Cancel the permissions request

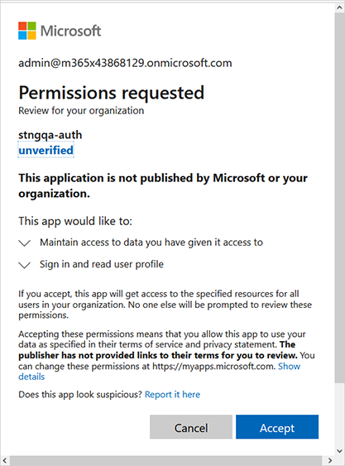click(x=191, y=427)
